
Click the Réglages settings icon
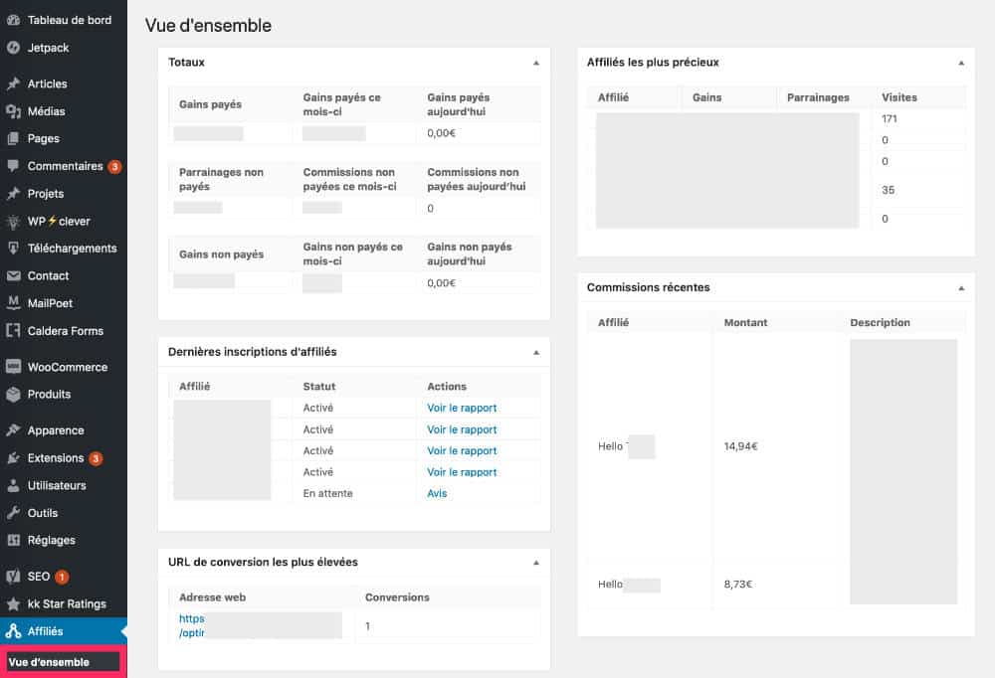pos(13,541)
